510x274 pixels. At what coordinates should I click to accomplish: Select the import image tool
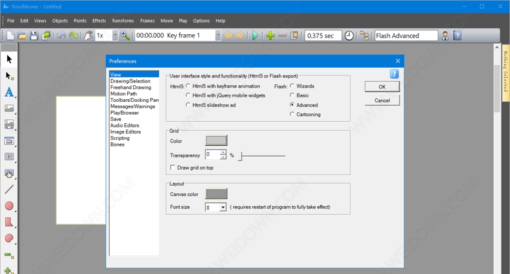click(9, 108)
